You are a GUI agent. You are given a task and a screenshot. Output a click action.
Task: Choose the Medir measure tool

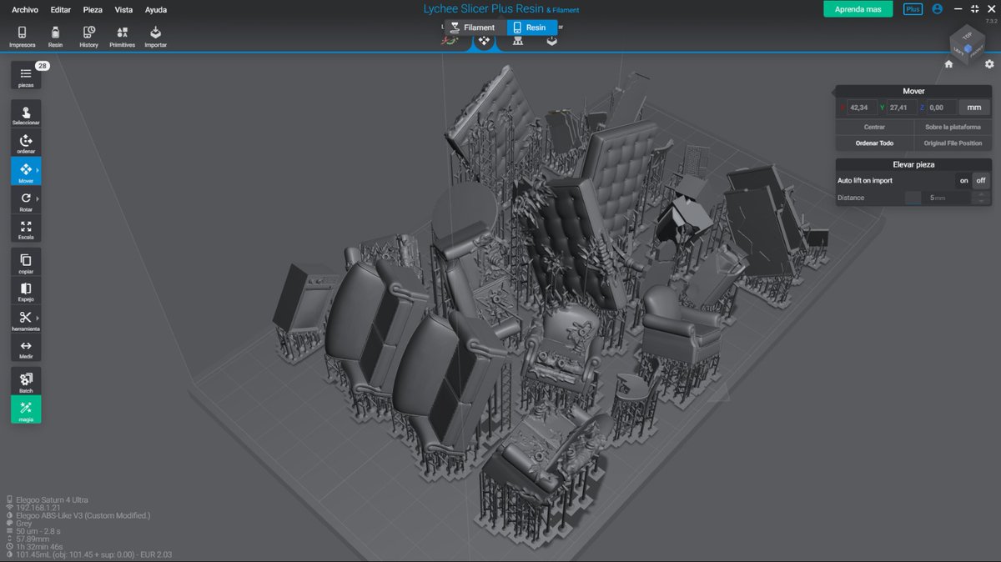(26, 349)
